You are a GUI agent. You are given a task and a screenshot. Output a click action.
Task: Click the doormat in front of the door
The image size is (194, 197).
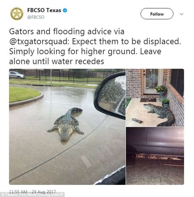click(x=148, y=100)
